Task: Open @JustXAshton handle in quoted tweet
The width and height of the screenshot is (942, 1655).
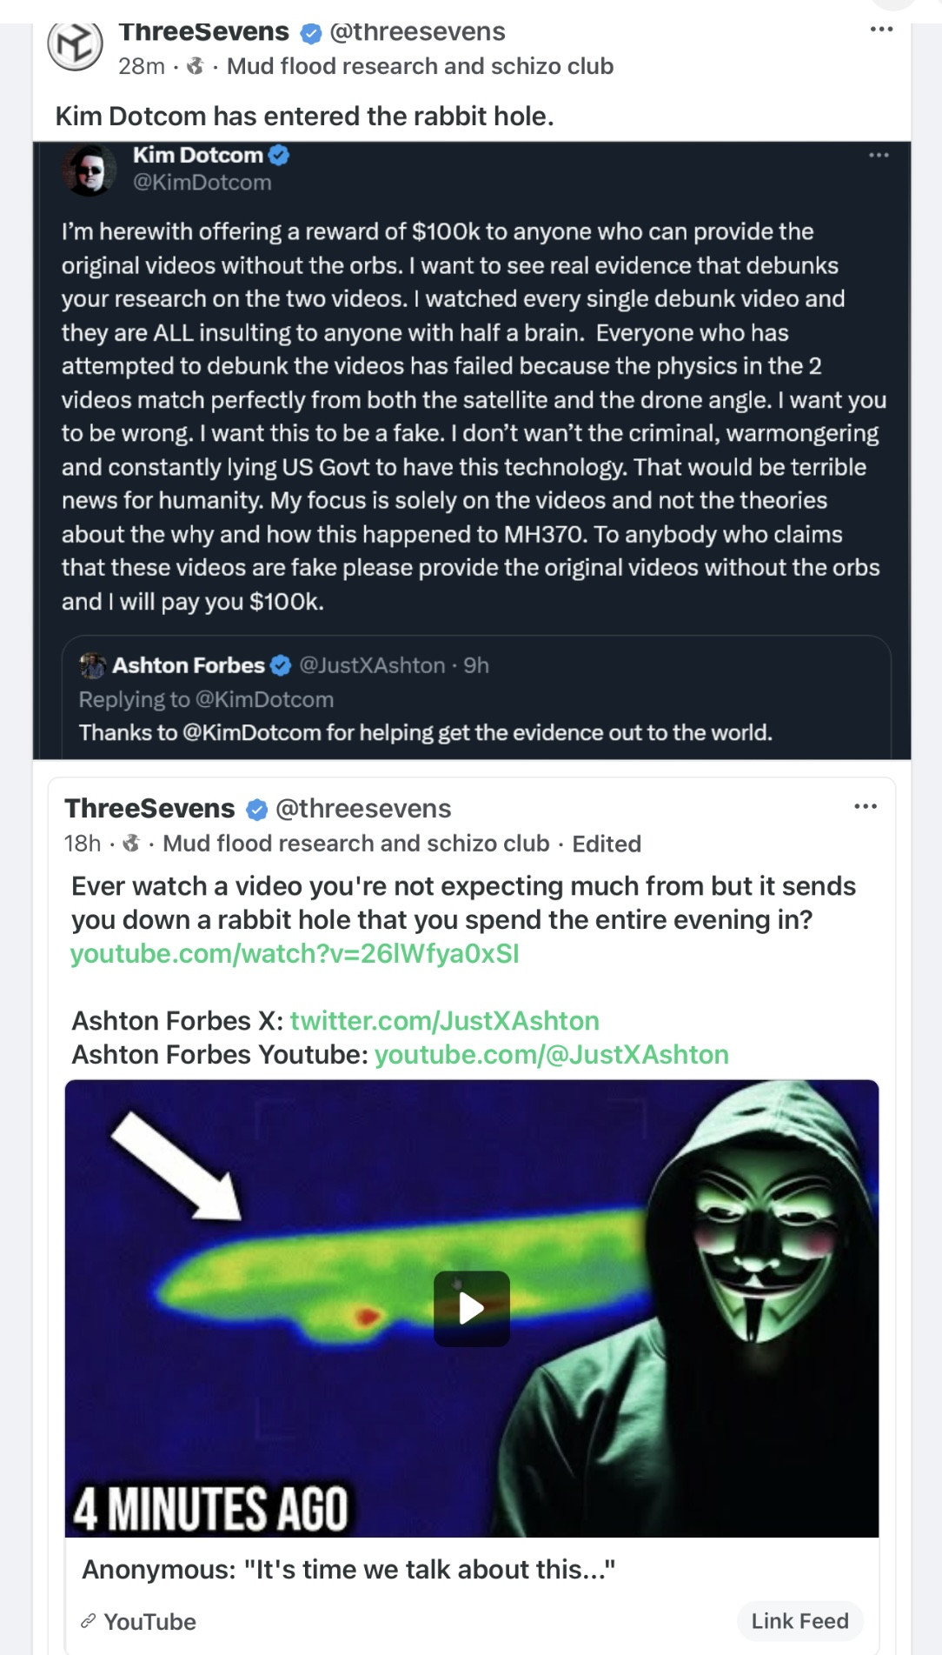Action: tap(372, 666)
